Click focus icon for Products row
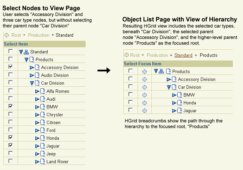This screenshot has width=243, height=170. tap(144, 71)
